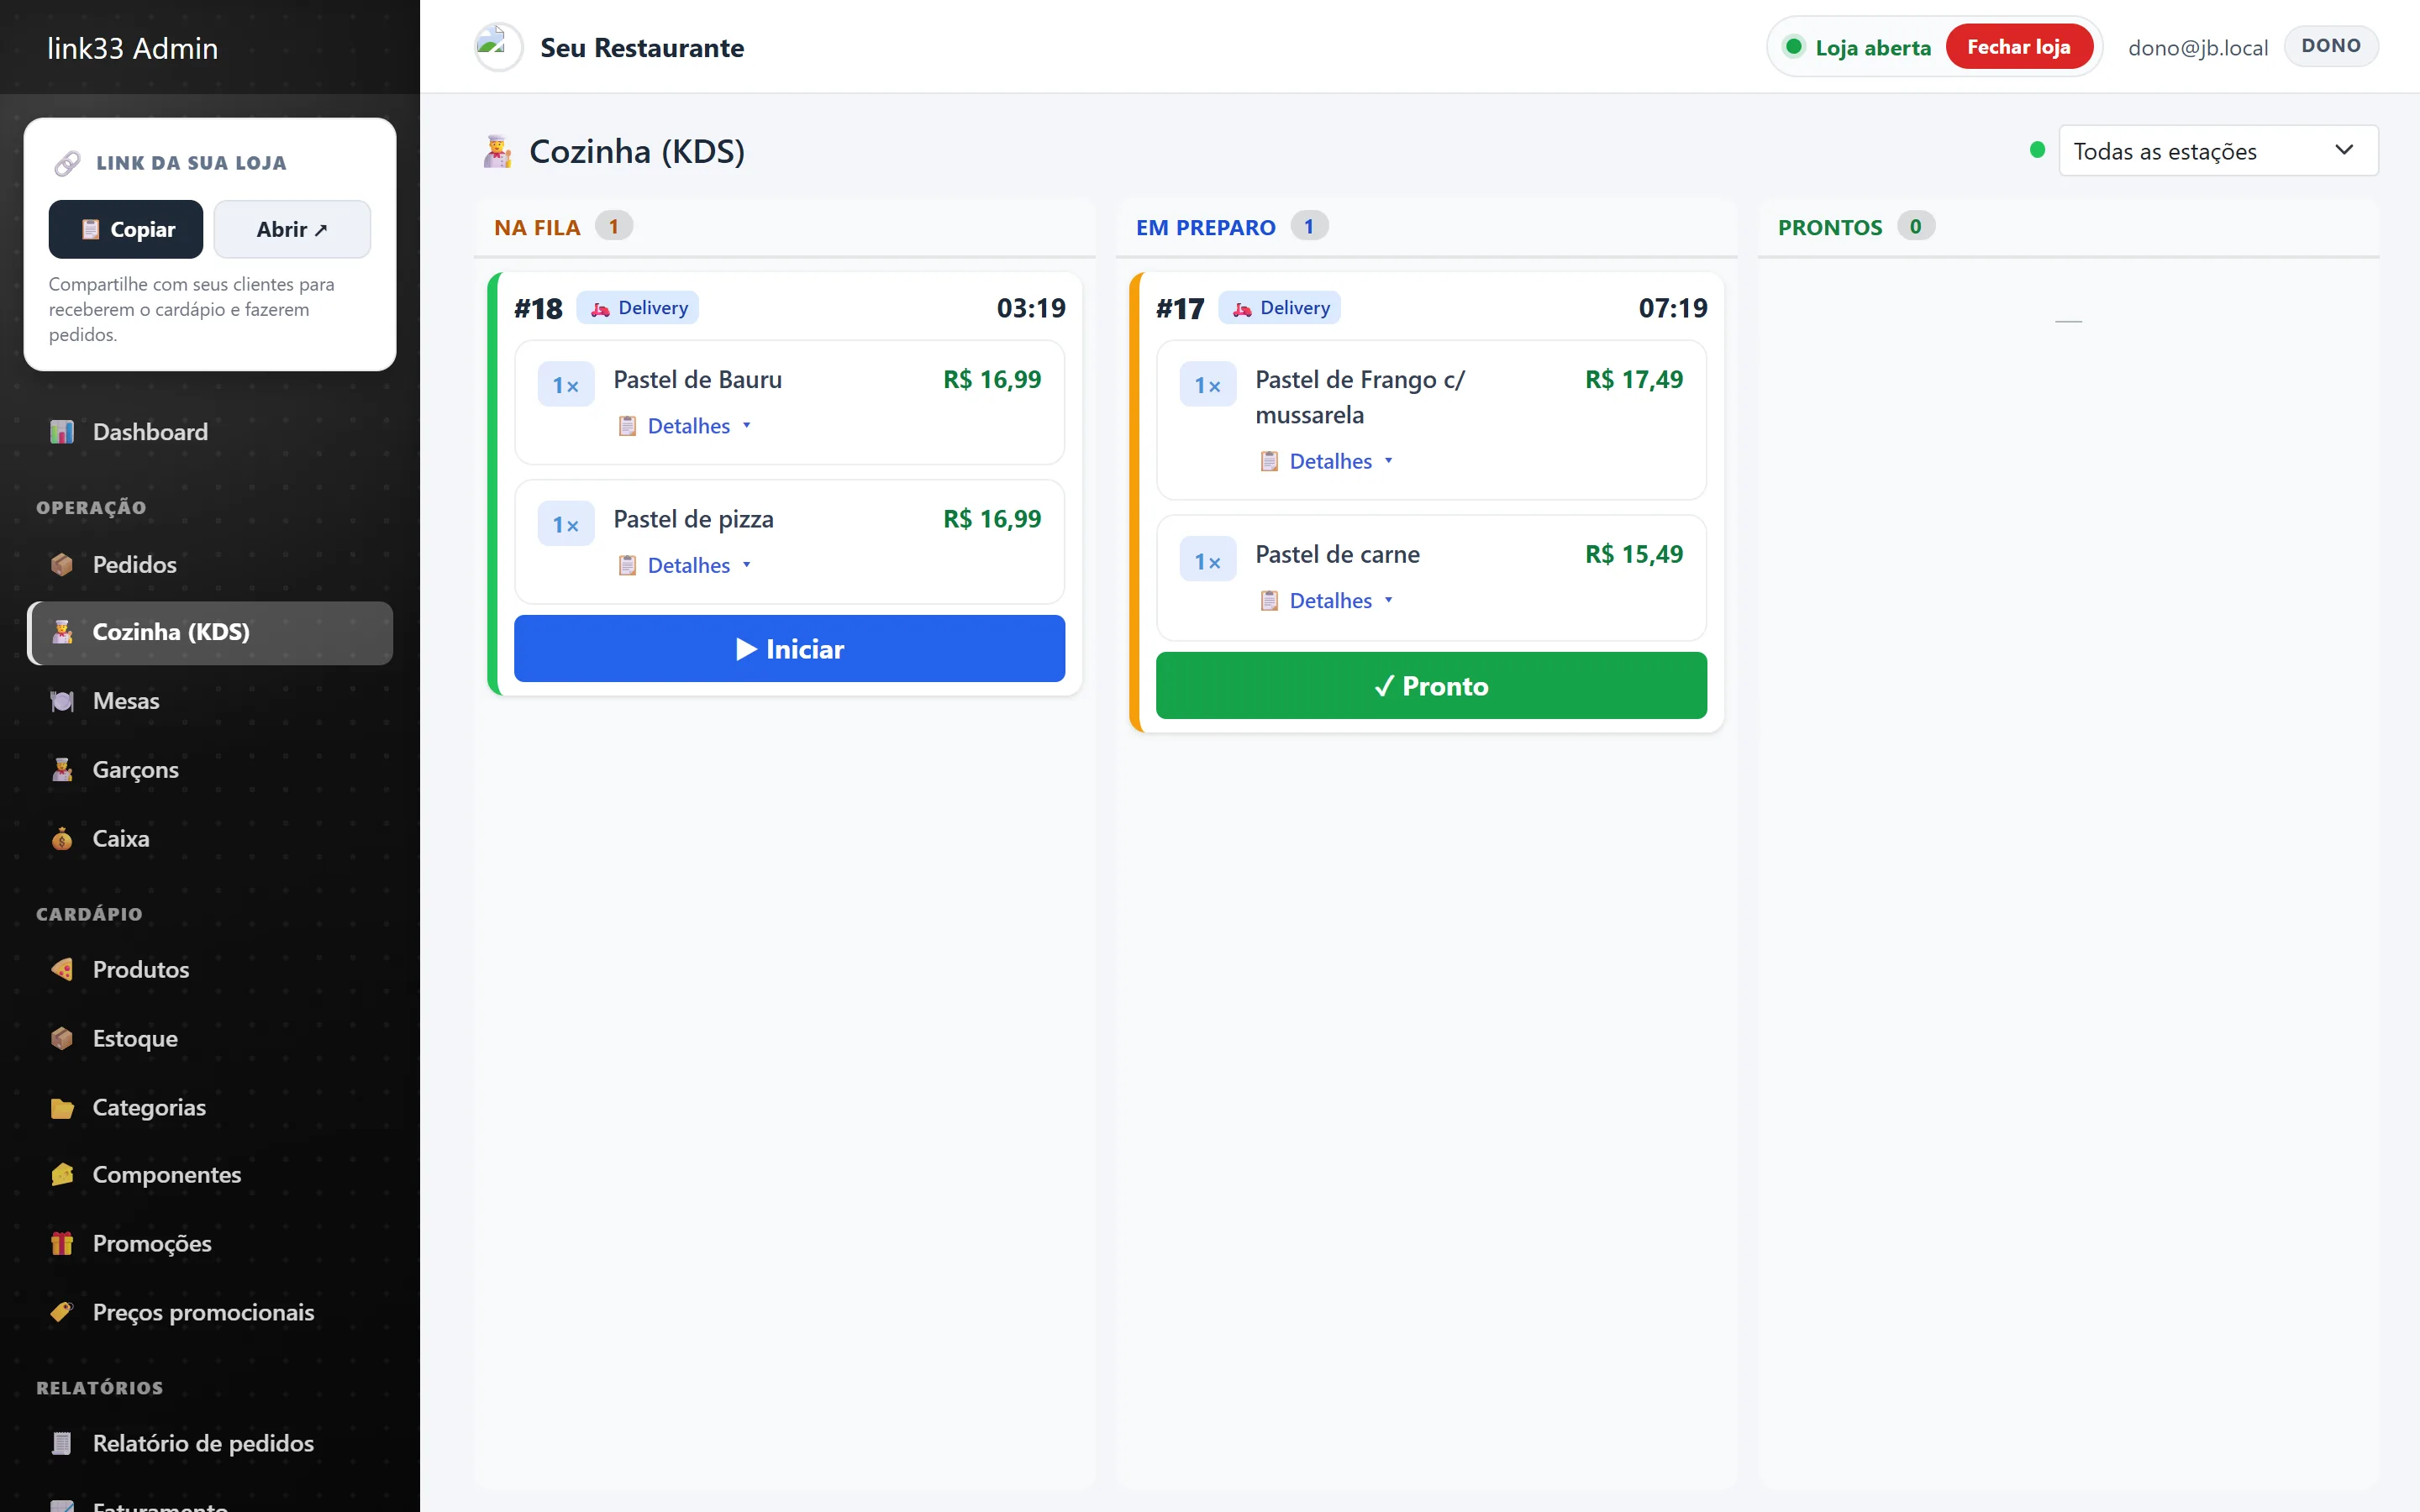Click the EM PREPARO column header

1205,227
